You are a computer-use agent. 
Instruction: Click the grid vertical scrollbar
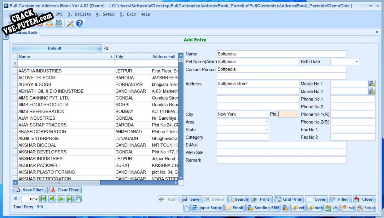181,118
